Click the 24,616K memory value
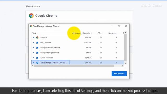This screenshot has height=94, width=167. pyautogui.click(x=88, y=63)
